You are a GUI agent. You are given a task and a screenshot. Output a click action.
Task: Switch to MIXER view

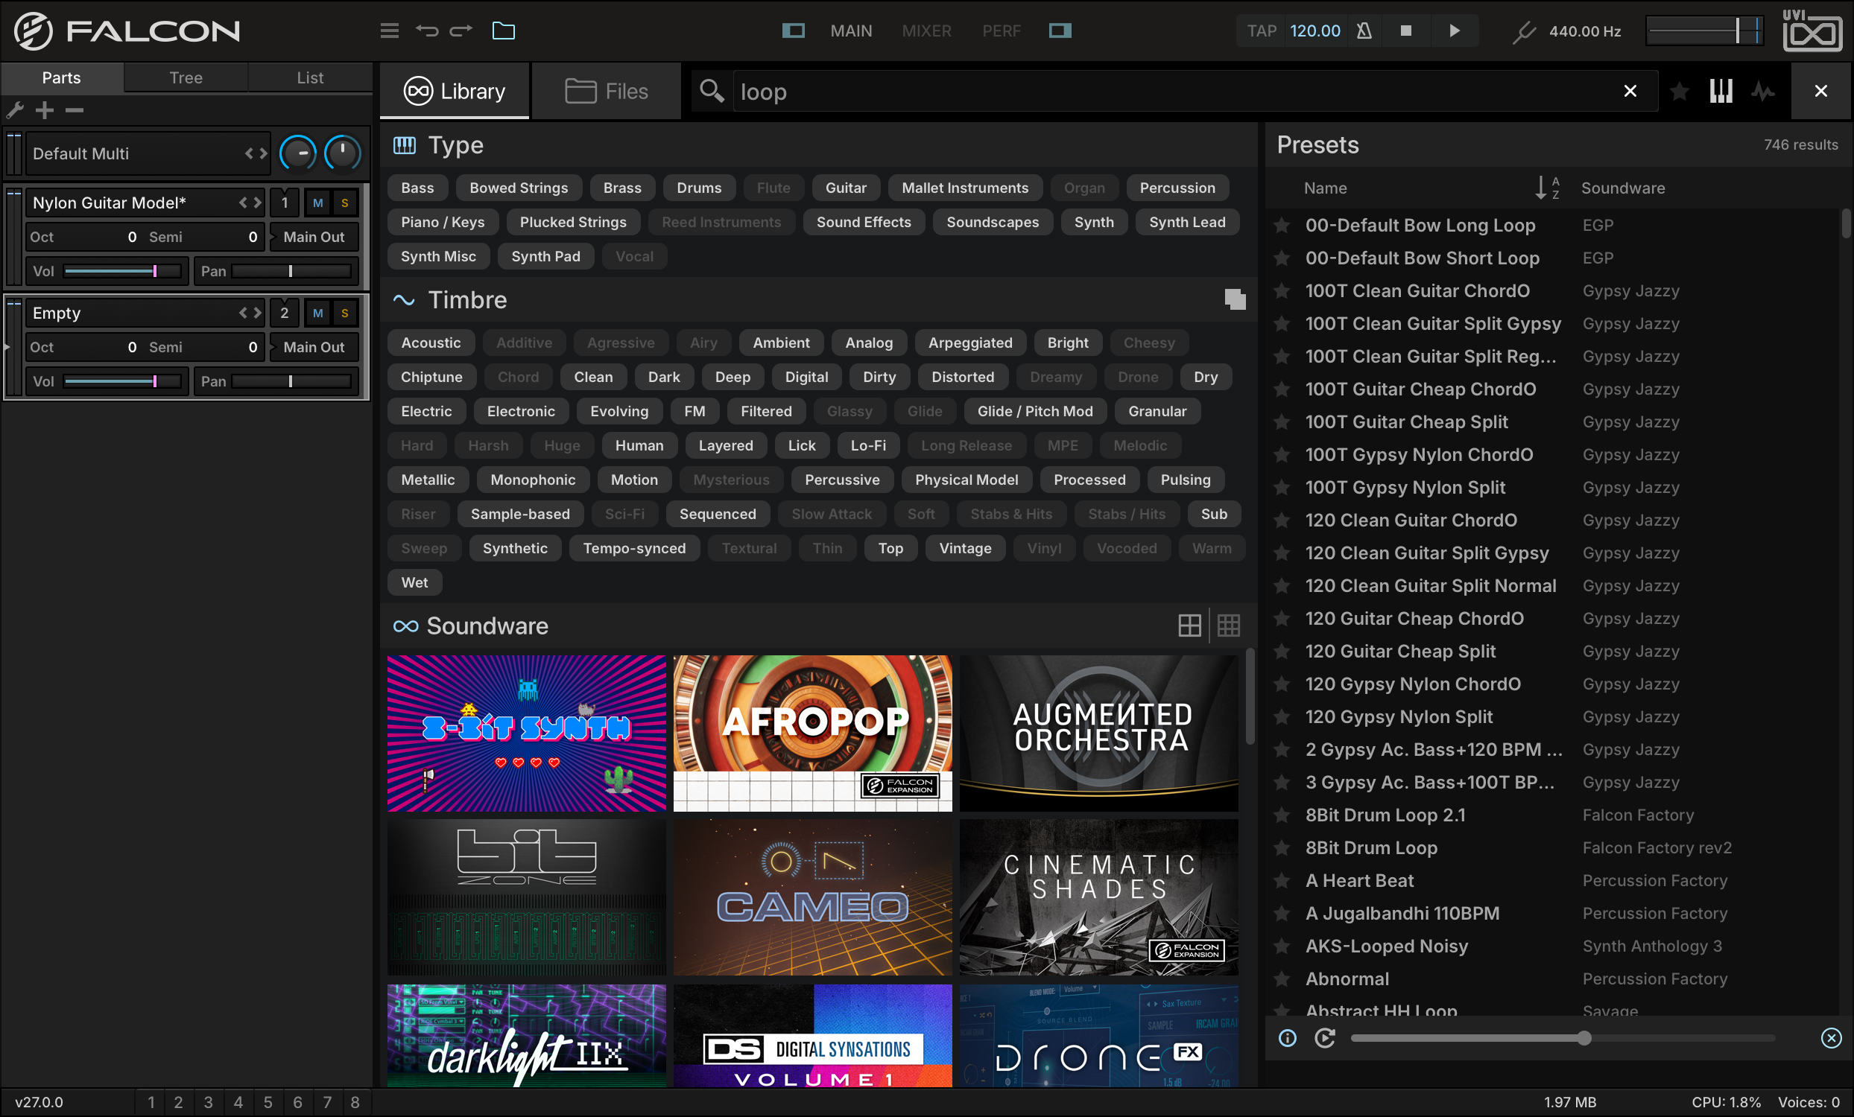(x=926, y=31)
